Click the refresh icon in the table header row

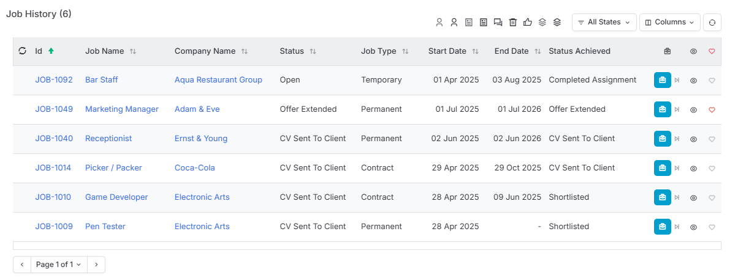click(23, 51)
